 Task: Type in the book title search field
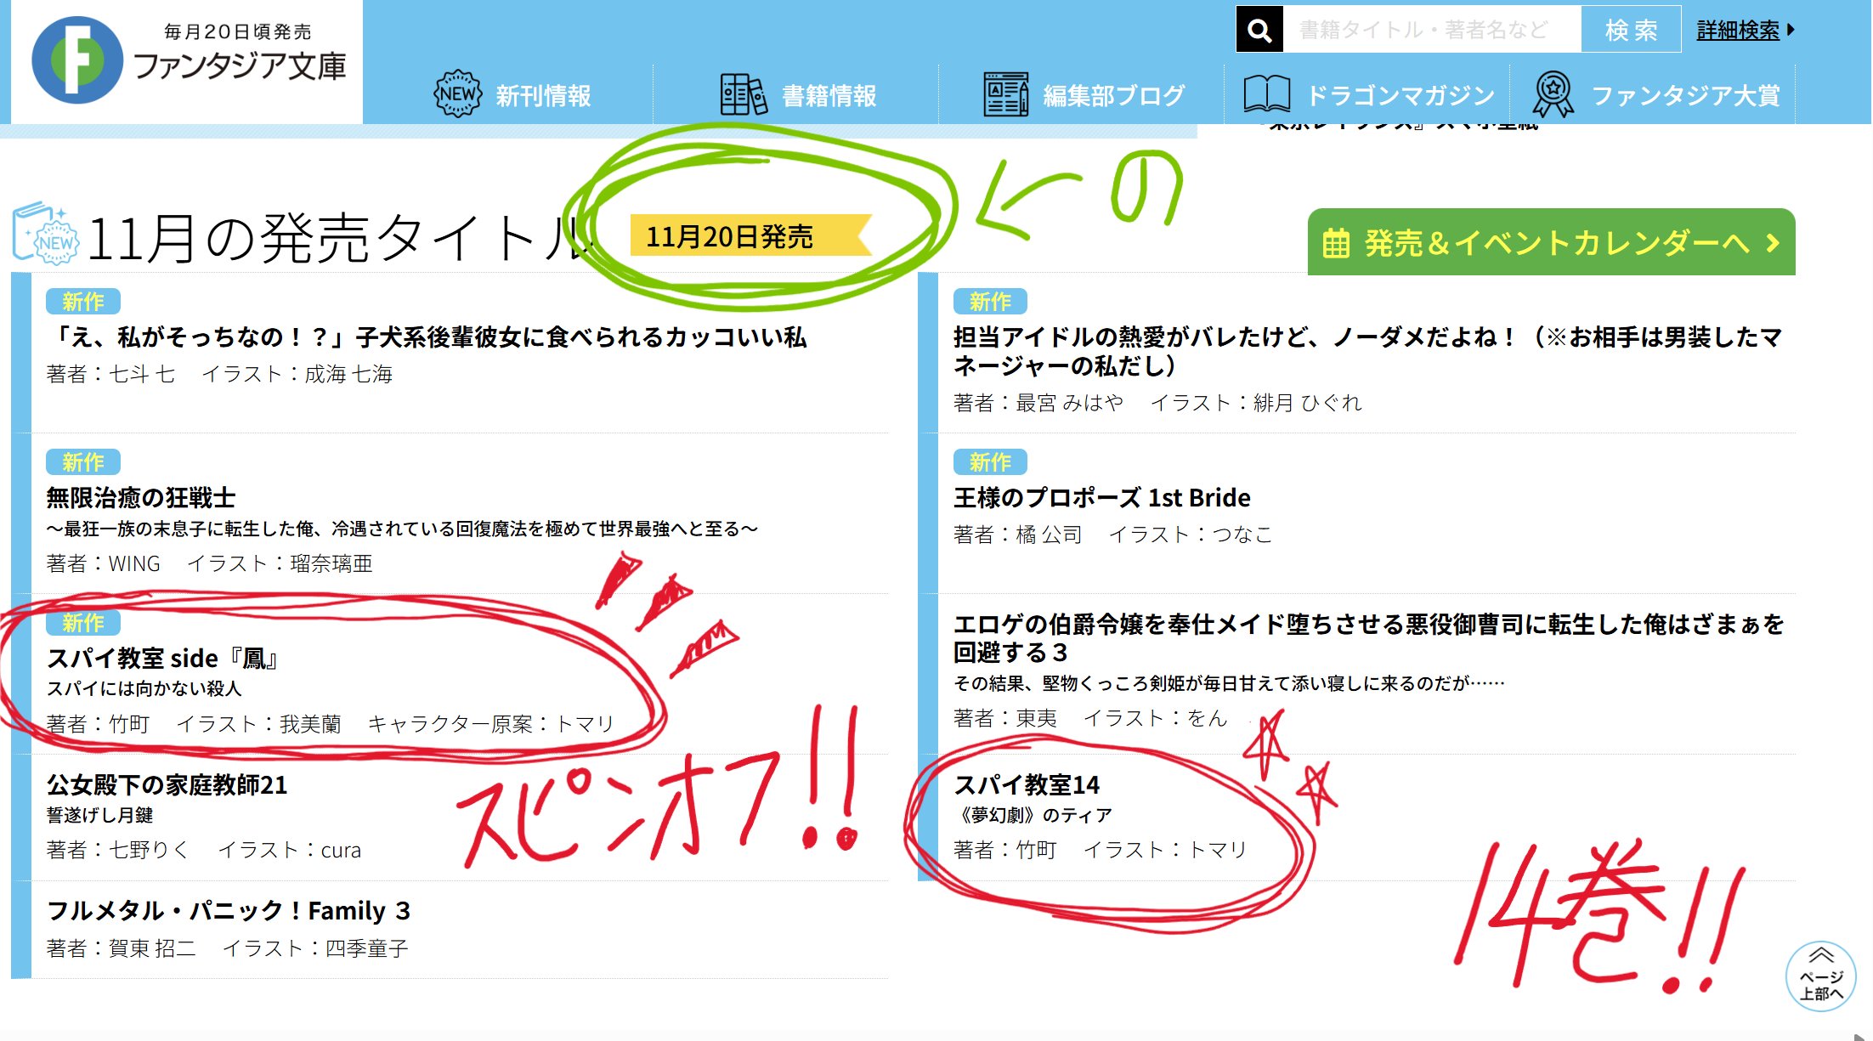(x=1431, y=30)
